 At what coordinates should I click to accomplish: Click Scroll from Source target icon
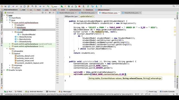point(43,13)
